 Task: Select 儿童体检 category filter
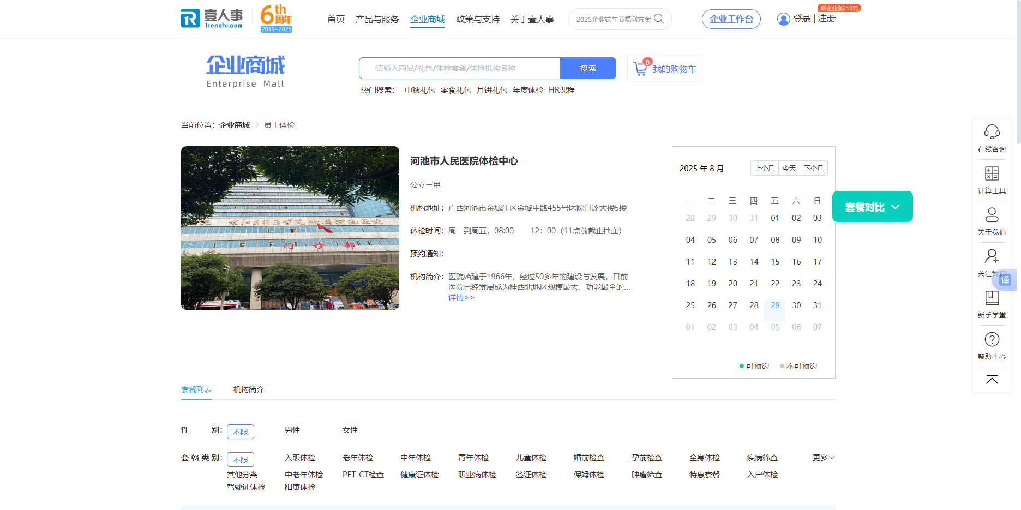[x=531, y=458]
